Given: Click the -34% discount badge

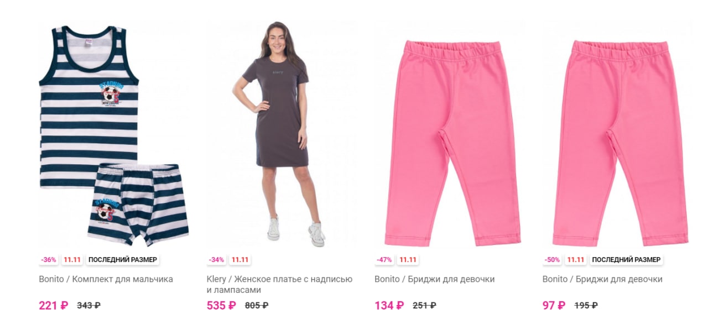Looking at the screenshot, I should click(217, 260).
